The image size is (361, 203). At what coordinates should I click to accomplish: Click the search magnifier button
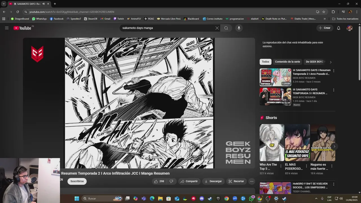(226, 28)
